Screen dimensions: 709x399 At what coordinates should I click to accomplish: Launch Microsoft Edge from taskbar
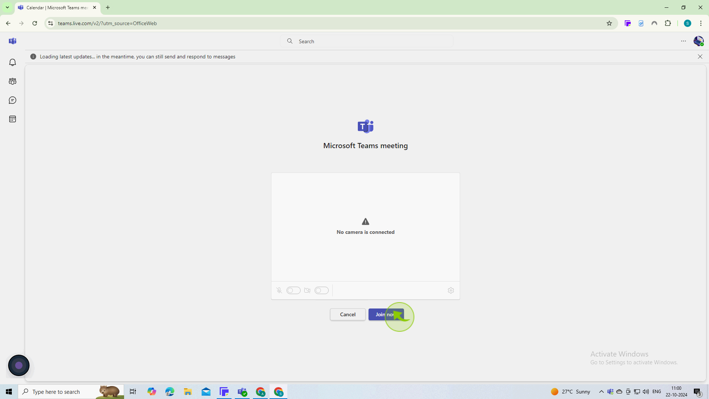(x=170, y=392)
